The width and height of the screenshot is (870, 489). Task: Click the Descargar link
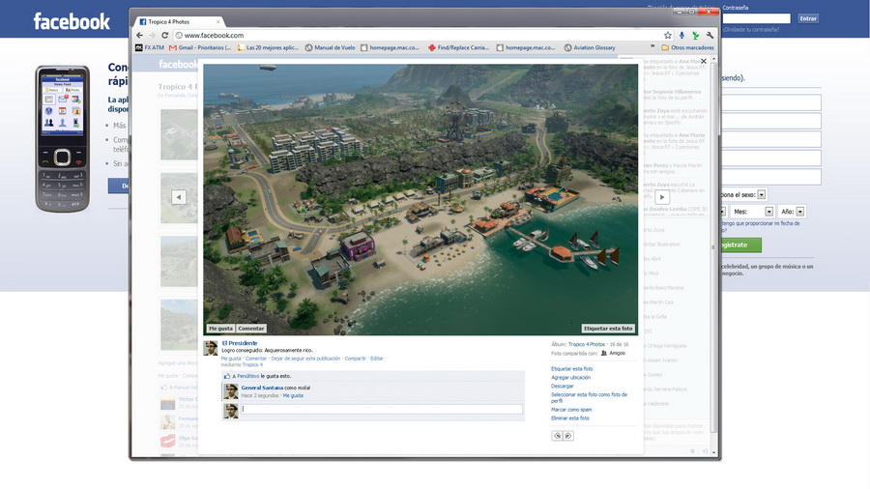(562, 386)
